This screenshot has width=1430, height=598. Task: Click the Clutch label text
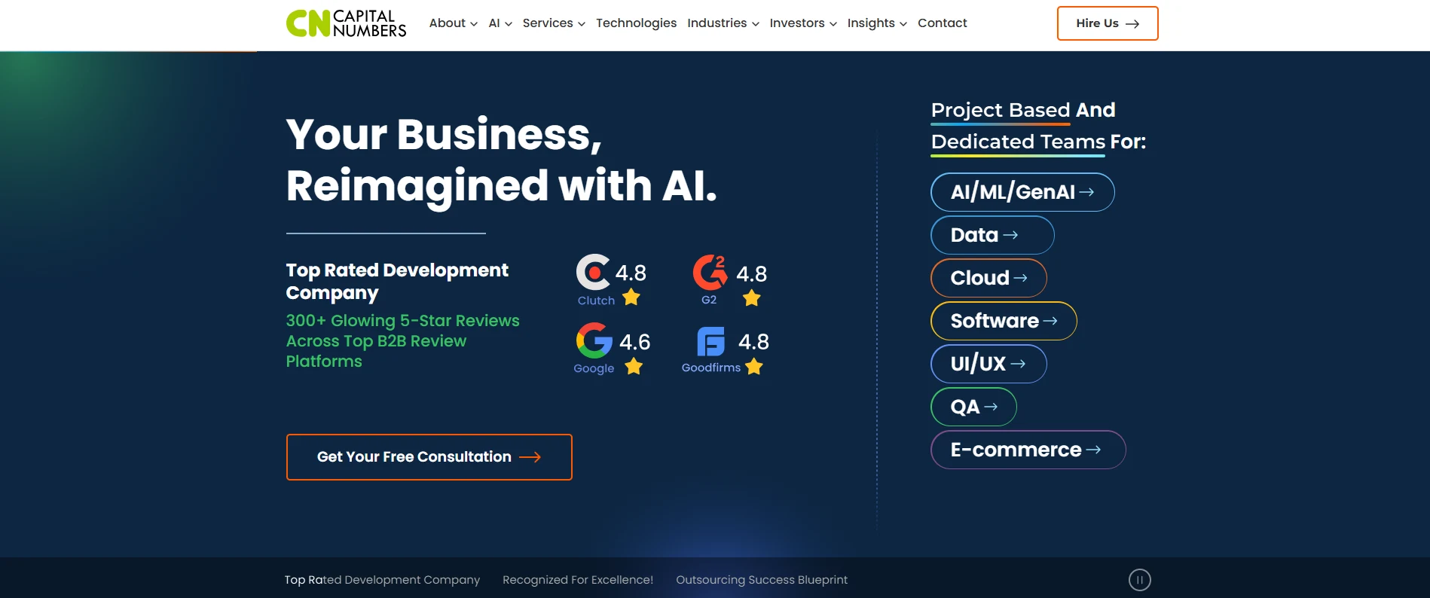(x=596, y=301)
